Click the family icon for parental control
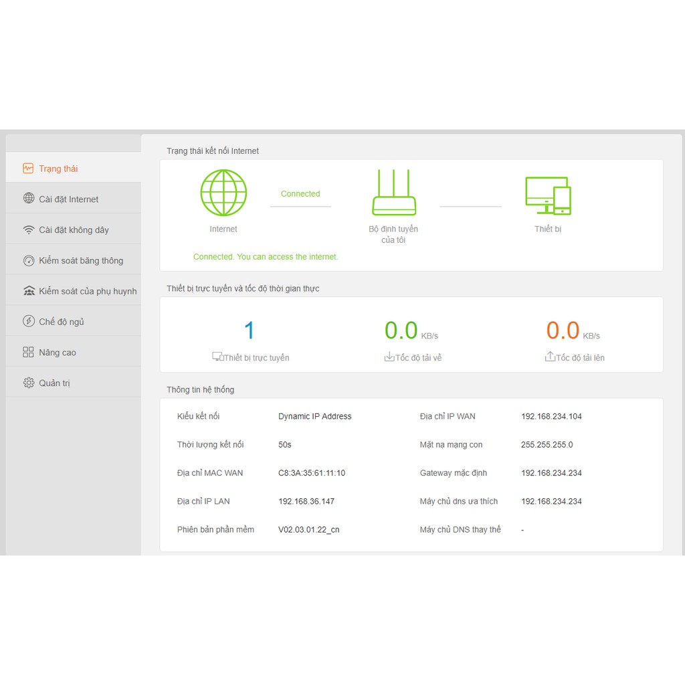This screenshot has width=685, height=685. pos(29,291)
